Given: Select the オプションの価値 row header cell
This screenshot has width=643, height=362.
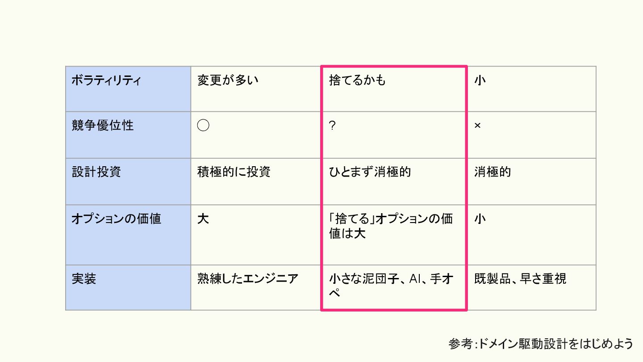Looking at the screenshot, I should click(x=128, y=235).
